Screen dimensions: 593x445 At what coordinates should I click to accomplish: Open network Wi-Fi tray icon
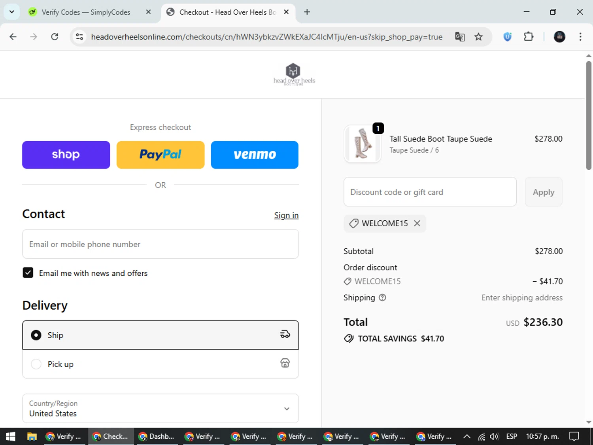[x=481, y=437]
